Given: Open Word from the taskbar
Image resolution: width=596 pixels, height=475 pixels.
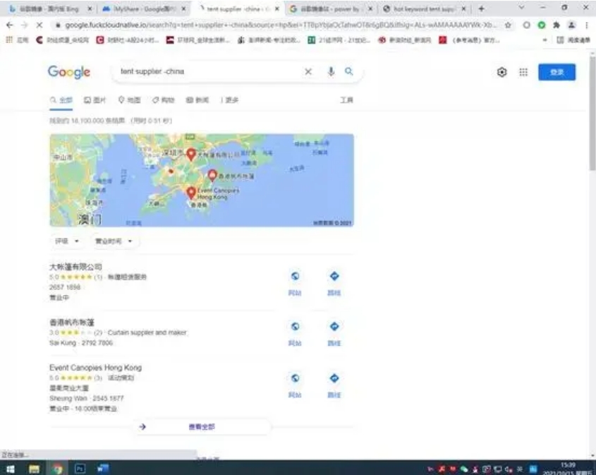Looking at the screenshot, I should coord(103,469).
